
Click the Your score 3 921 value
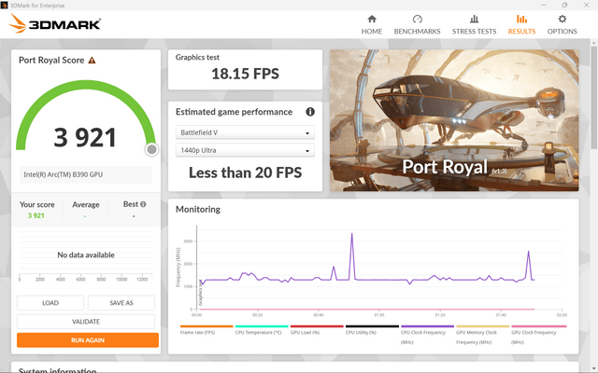[36, 215]
